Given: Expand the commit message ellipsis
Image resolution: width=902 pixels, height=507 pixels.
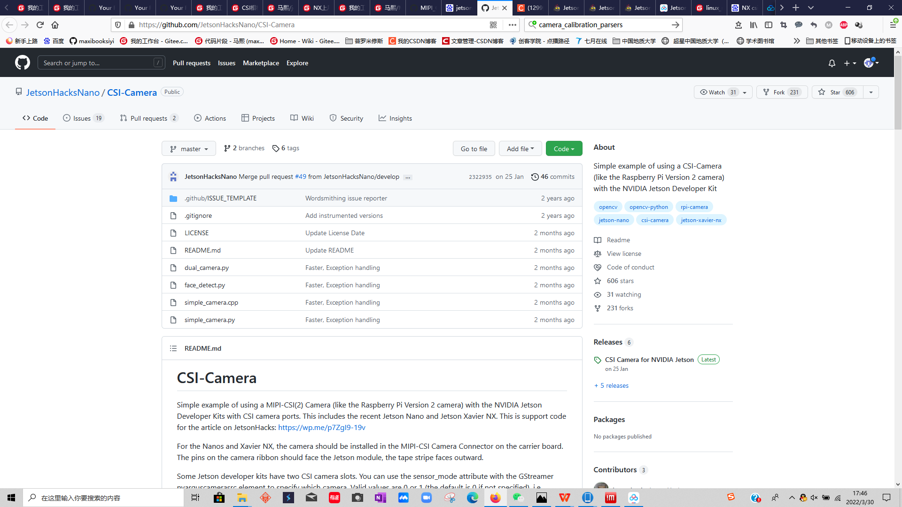Looking at the screenshot, I should click(408, 177).
